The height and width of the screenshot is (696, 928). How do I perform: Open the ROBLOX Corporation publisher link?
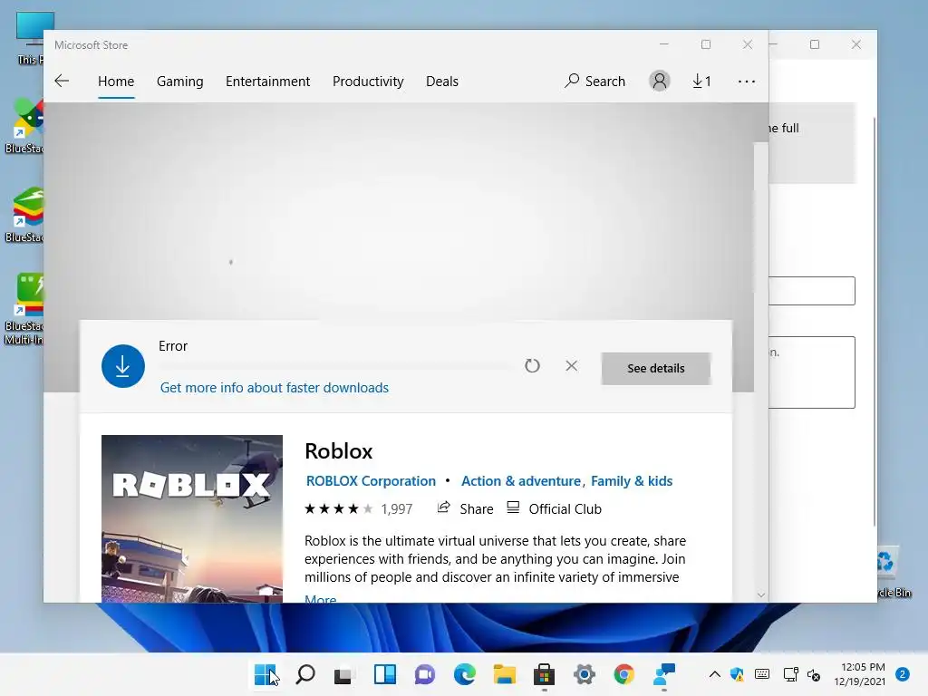[x=371, y=481]
